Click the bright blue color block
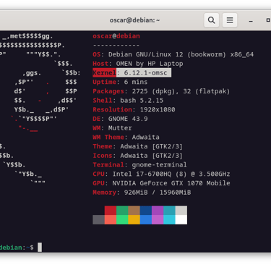271x265 pixels. click(146, 219)
